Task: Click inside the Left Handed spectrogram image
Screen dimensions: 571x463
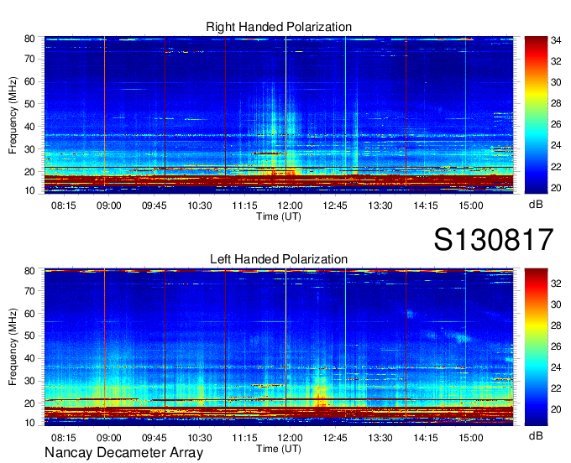Action: (x=279, y=347)
